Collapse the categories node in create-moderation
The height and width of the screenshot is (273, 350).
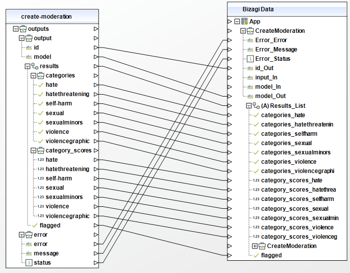[33, 76]
